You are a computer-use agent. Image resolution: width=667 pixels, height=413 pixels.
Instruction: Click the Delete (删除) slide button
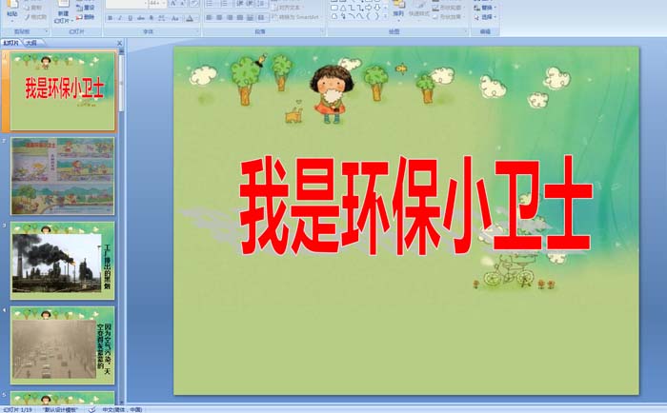tap(86, 17)
